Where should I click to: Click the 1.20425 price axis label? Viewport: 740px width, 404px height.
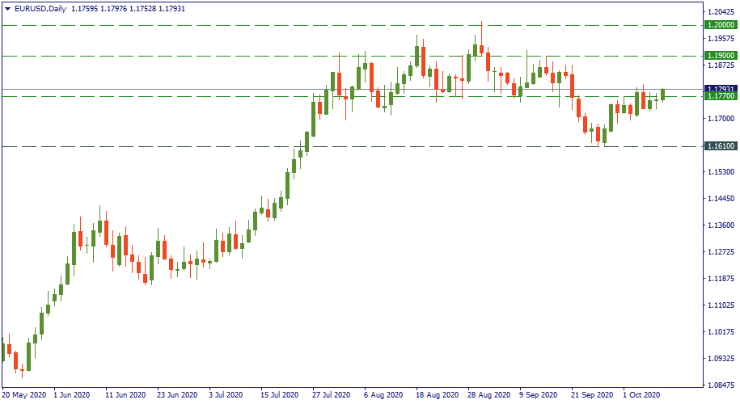(x=720, y=12)
